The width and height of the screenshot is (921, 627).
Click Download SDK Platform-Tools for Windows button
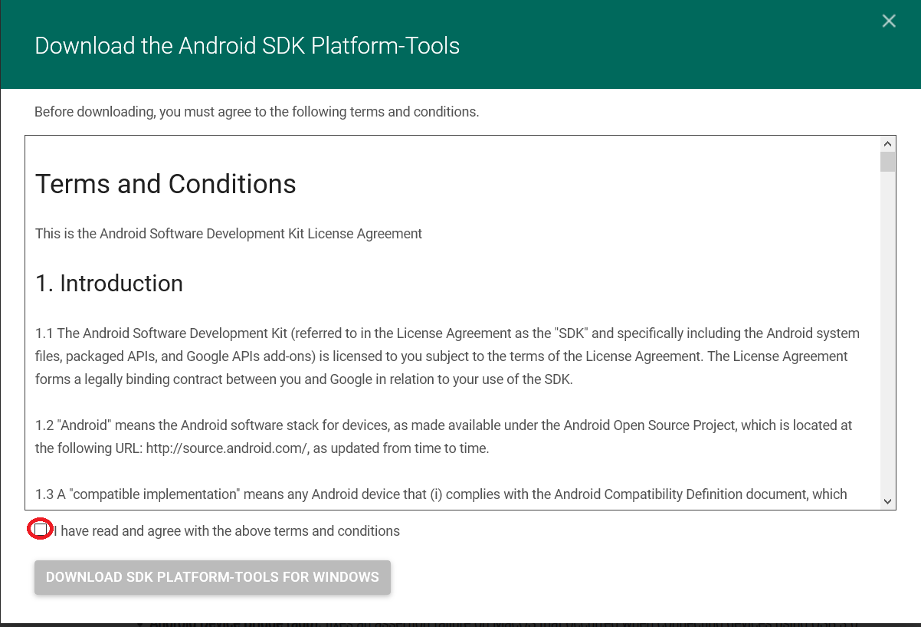pos(212,577)
